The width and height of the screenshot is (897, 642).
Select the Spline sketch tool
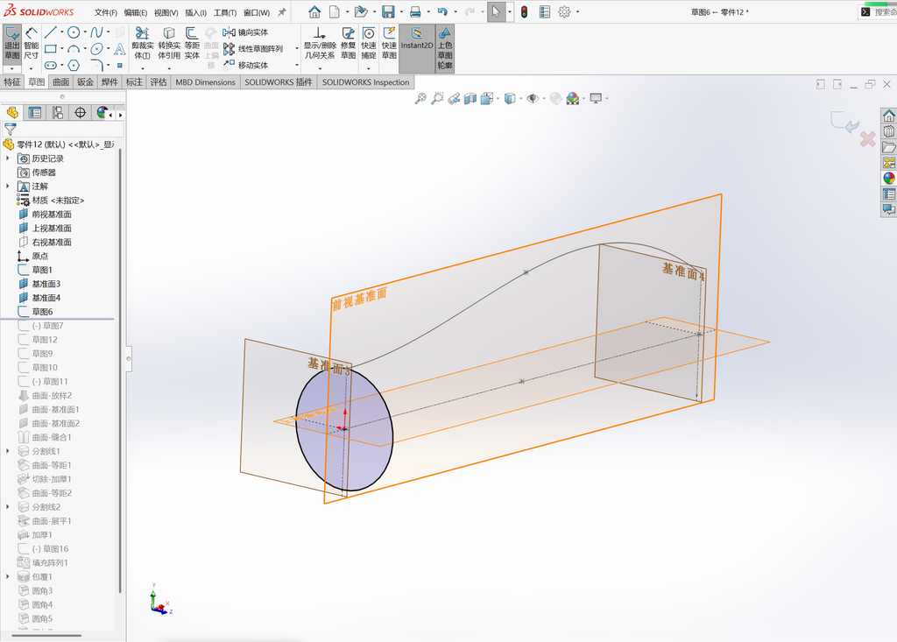coord(96,32)
